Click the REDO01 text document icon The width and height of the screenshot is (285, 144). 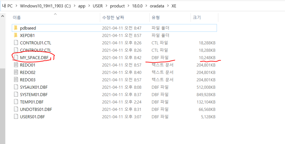coord(16,65)
